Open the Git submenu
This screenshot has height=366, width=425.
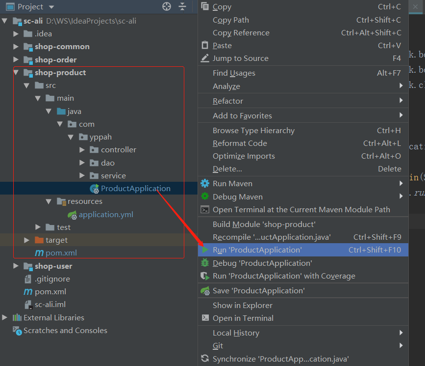coord(303,346)
